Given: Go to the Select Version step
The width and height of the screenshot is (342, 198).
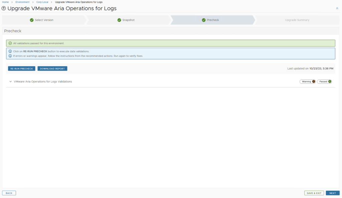Looking at the screenshot, I should point(44,20).
